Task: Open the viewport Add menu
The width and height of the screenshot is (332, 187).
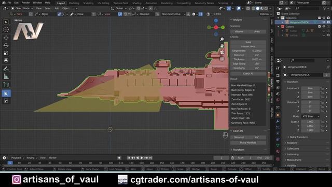Action: [57, 8]
